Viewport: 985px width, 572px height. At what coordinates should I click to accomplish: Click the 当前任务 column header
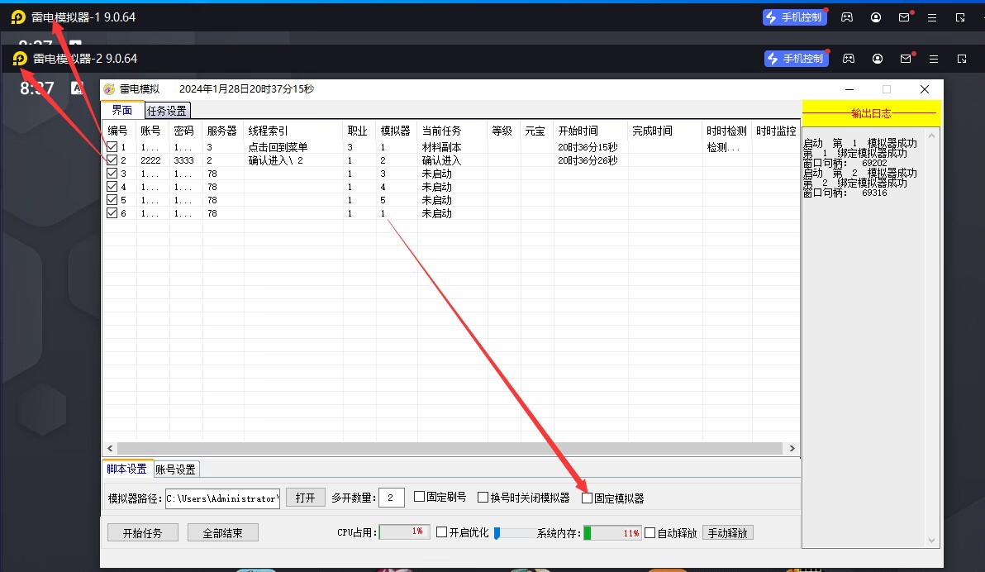click(x=452, y=131)
